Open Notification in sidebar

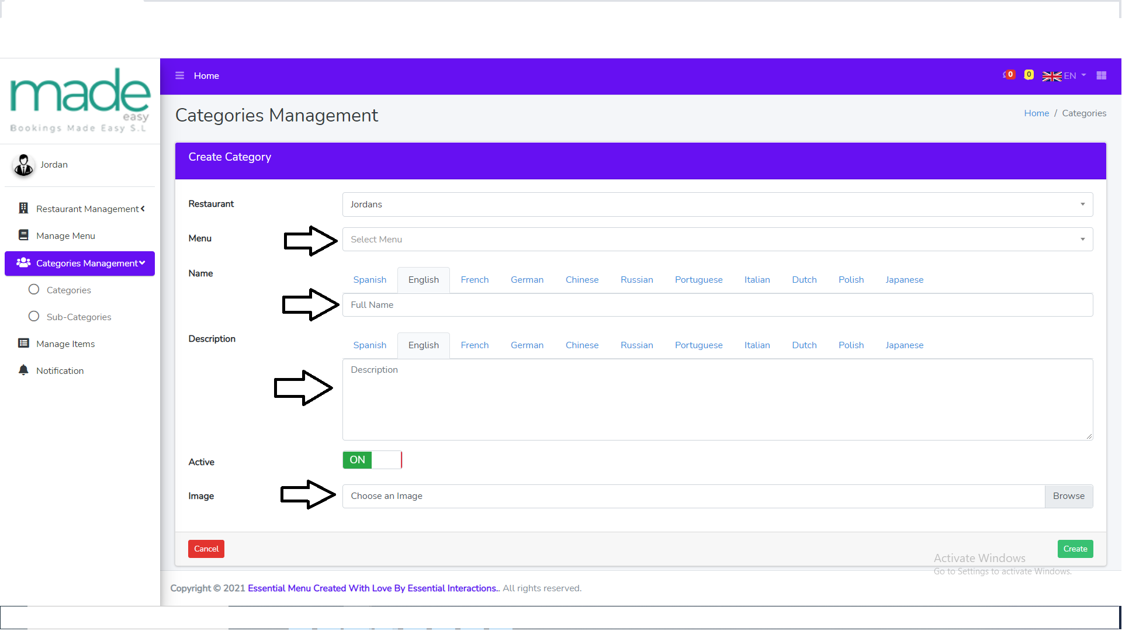click(x=79, y=370)
